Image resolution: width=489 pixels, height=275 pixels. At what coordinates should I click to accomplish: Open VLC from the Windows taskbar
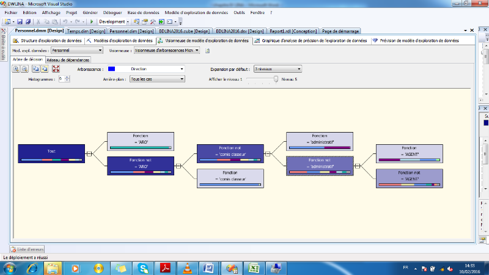186,268
